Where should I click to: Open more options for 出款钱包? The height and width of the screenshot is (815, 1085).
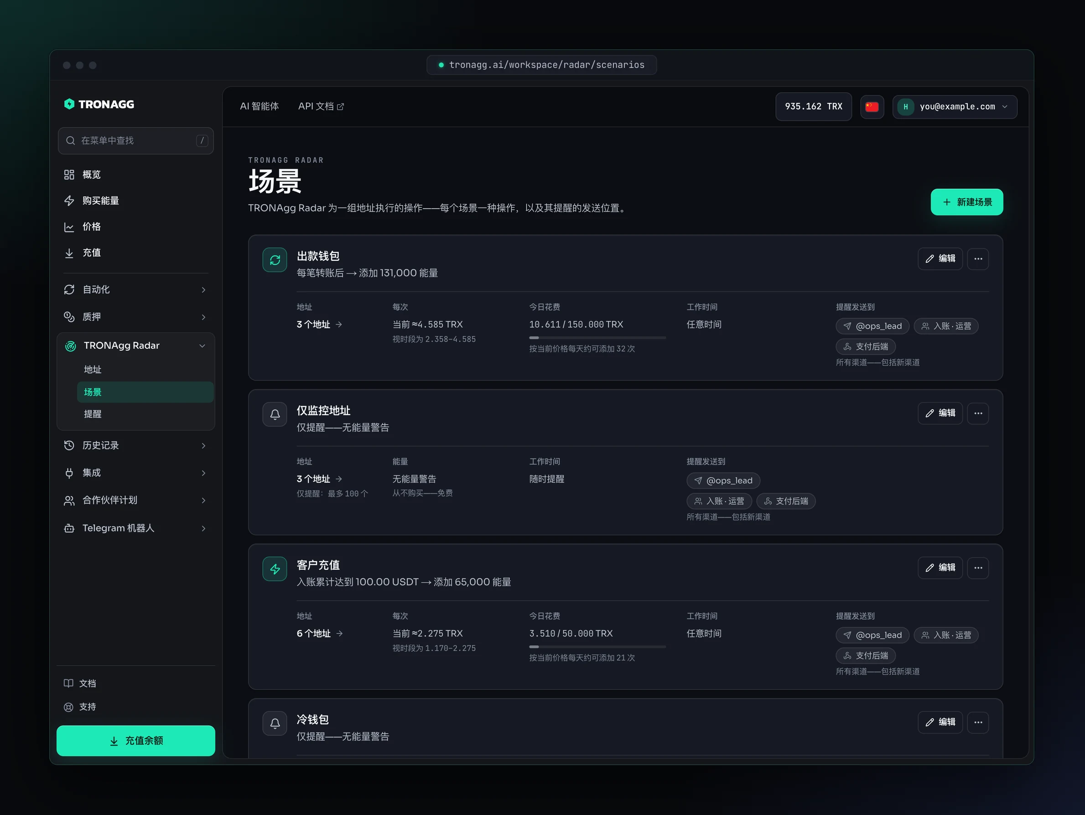pyautogui.click(x=978, y=258)
